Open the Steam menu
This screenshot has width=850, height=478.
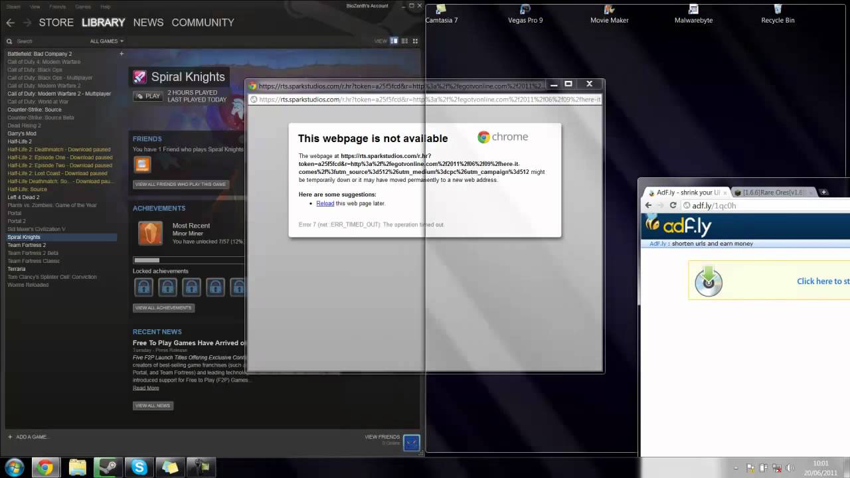13,7
